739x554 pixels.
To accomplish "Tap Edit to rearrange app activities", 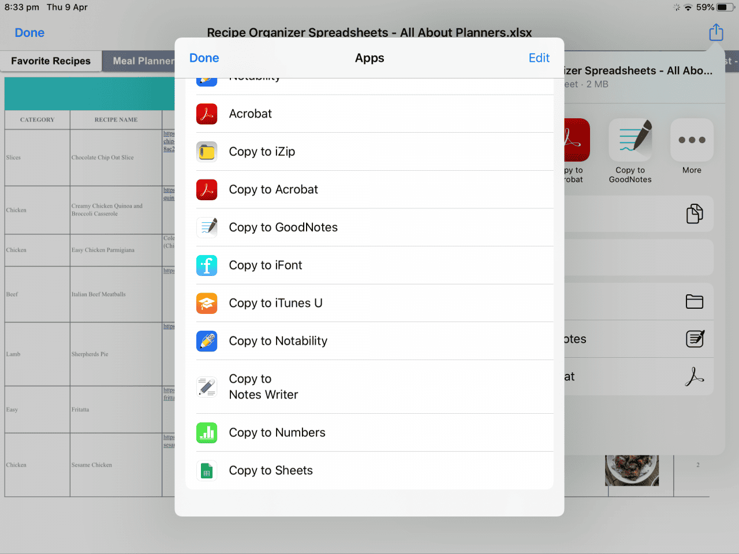I will 539,58.
